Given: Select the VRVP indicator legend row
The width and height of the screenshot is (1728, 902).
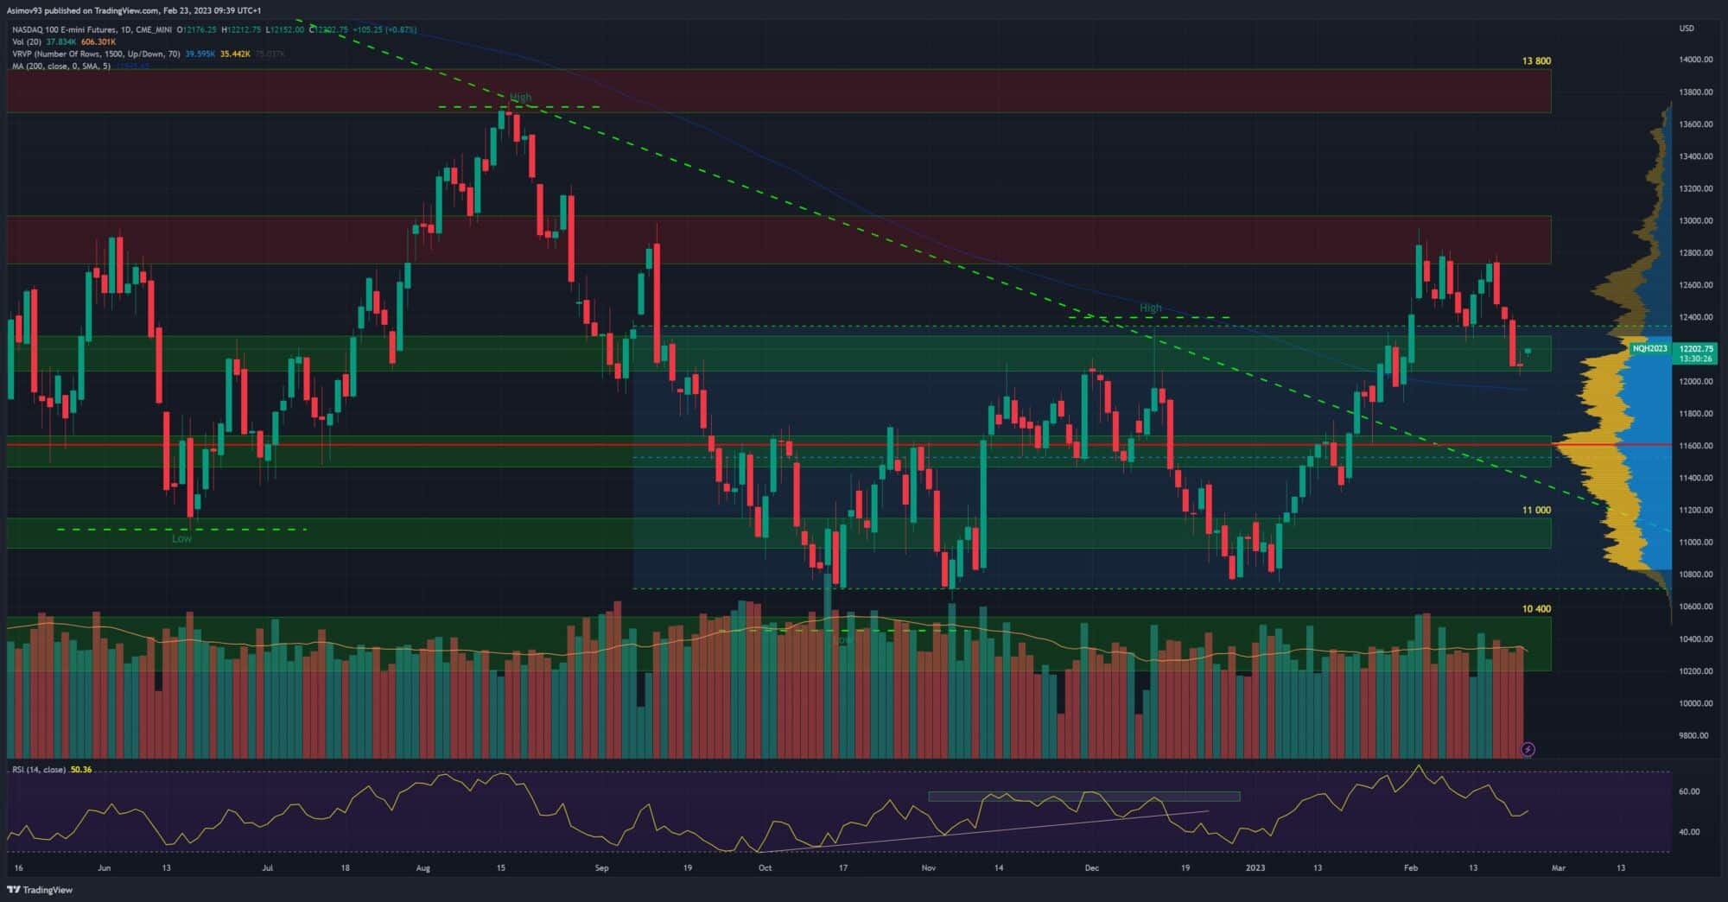Looking at the screenshot, I should click(x=147, y=54).
